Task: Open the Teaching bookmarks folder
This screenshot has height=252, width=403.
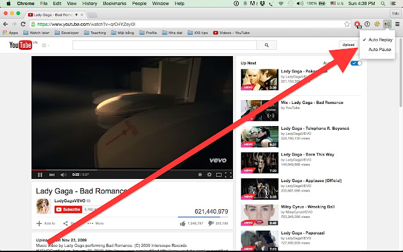Action: click(95, 33)
